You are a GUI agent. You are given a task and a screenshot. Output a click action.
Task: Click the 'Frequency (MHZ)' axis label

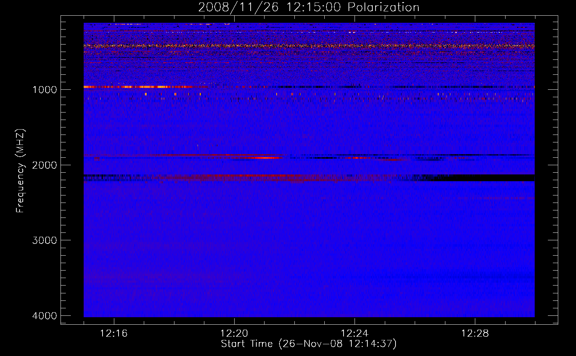tap(20, 171)
